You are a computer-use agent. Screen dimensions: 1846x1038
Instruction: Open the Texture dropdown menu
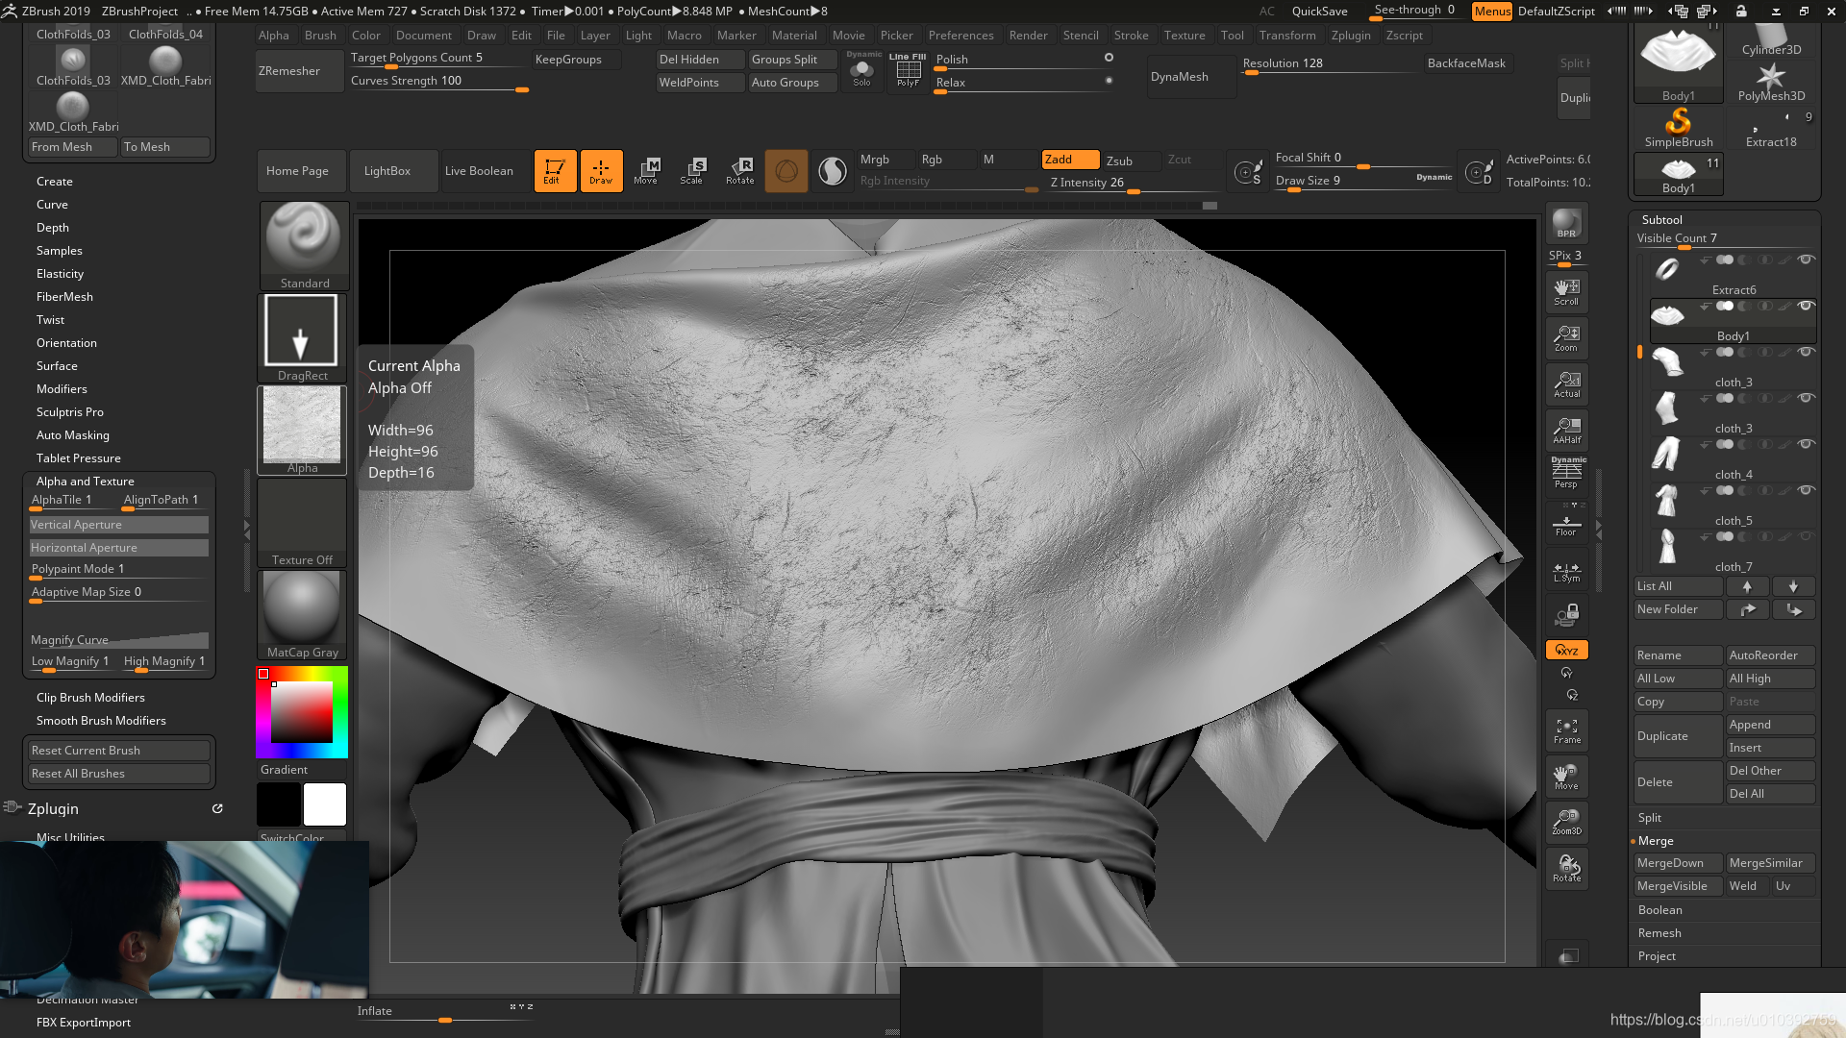point(1185,35)
